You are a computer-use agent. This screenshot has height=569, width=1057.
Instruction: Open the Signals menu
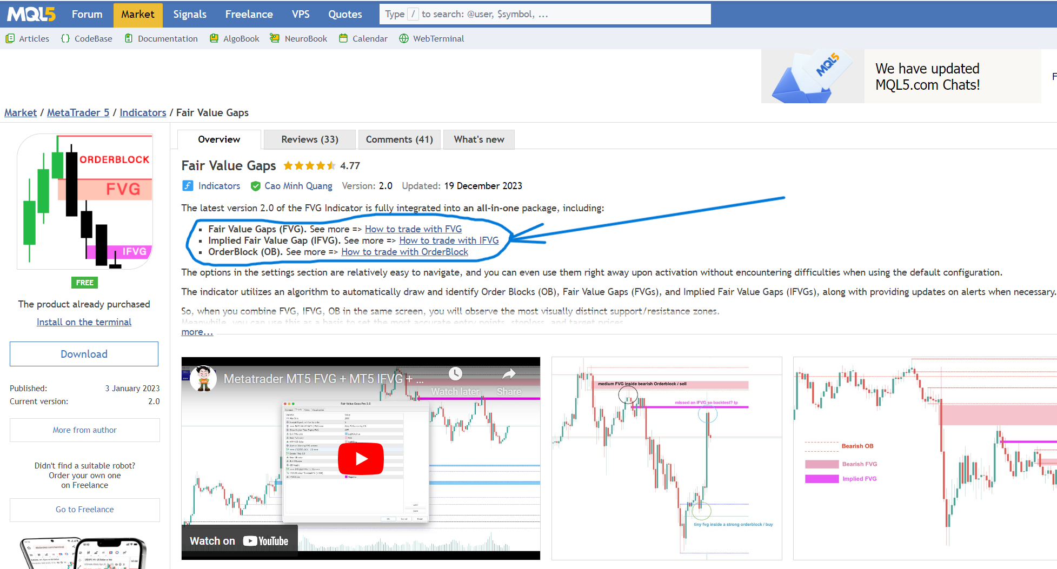point(190,14)
